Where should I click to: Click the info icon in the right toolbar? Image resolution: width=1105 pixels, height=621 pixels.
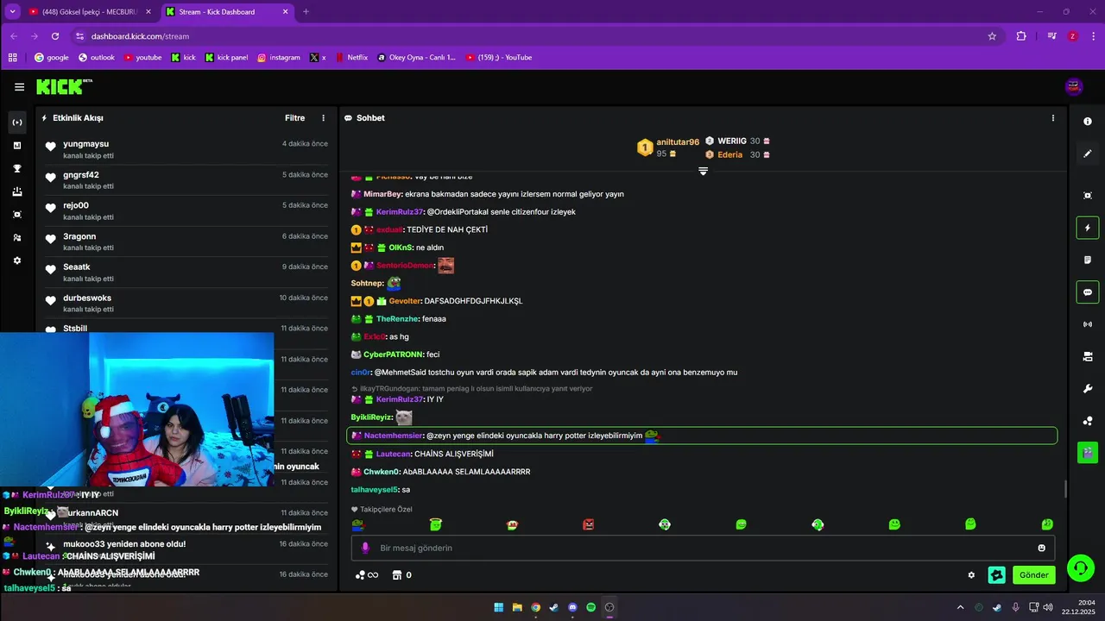1088,122
